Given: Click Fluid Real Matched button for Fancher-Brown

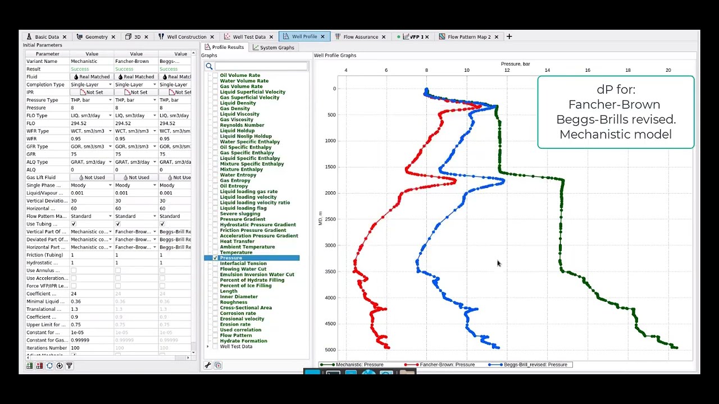Looking at the screenshot, I should pyautogui.click(x=135, y=77).
